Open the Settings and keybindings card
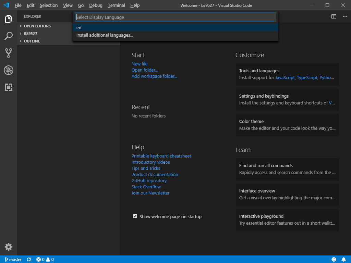Viewport: 351px width, 263px height. (287, 100)
